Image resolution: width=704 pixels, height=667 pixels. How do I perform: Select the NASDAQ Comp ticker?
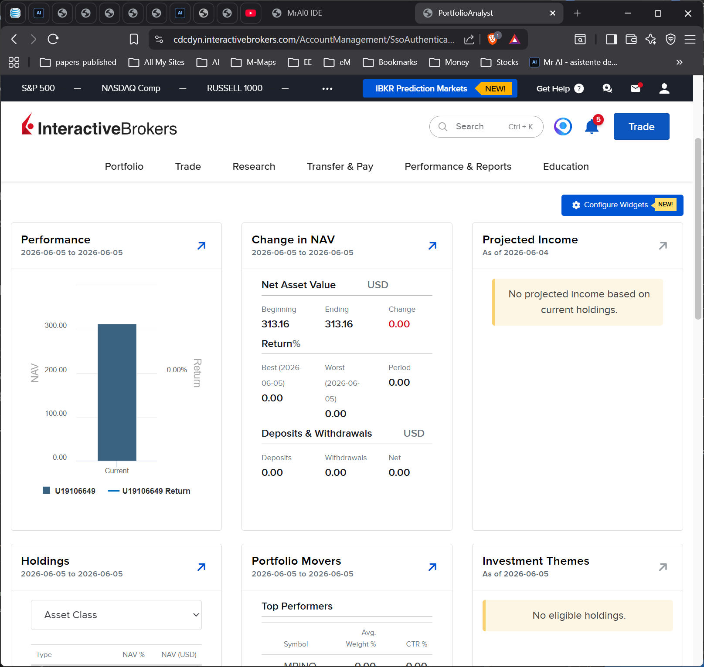click(x=131, y=88)
